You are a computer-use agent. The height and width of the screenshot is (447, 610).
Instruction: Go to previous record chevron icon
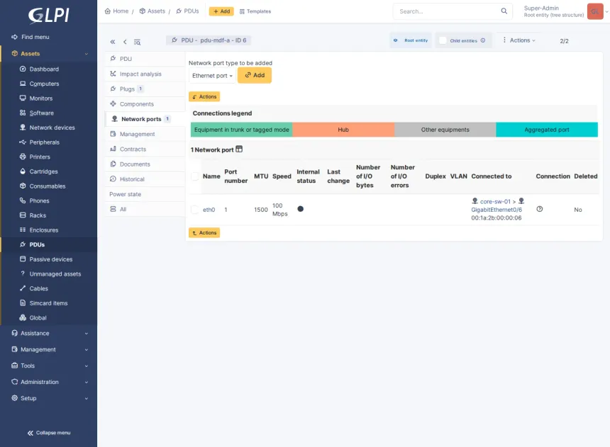125,42
